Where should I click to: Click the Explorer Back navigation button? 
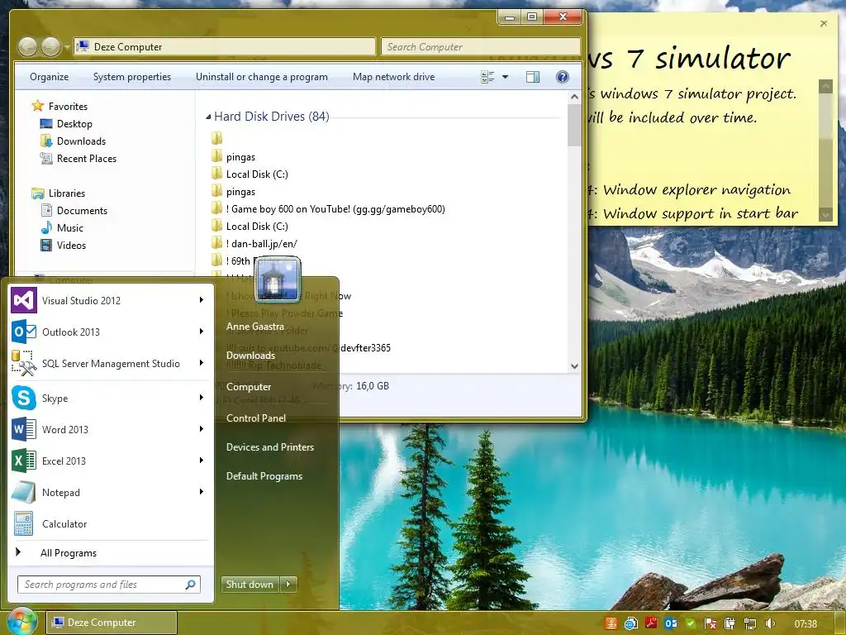(27, 47)
